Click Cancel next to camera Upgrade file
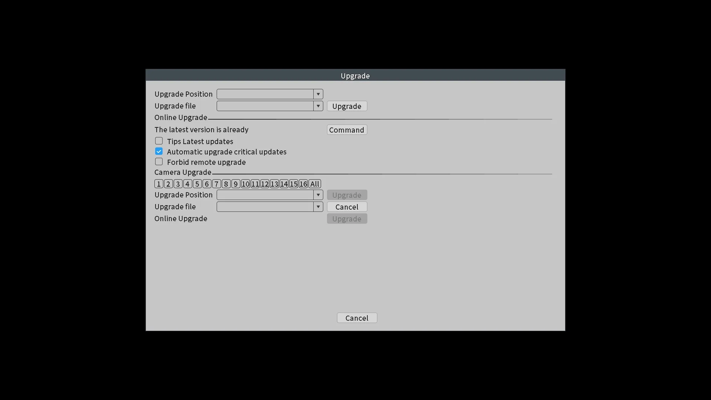Image resolution: width=711 pixels, height=400 pixels. point(347,207)
